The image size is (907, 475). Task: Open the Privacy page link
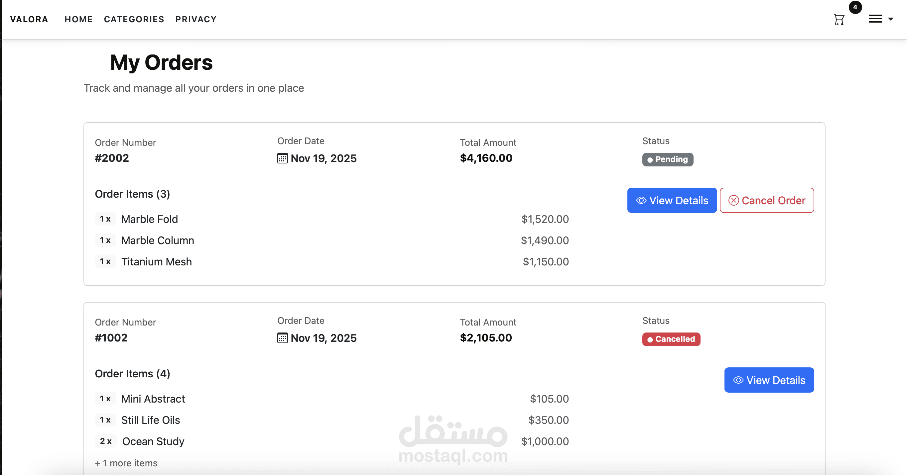tap(196, 19)
